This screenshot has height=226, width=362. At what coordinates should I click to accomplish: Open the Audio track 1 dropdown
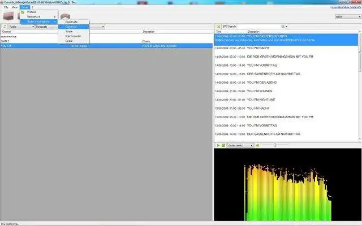(240, 145)
